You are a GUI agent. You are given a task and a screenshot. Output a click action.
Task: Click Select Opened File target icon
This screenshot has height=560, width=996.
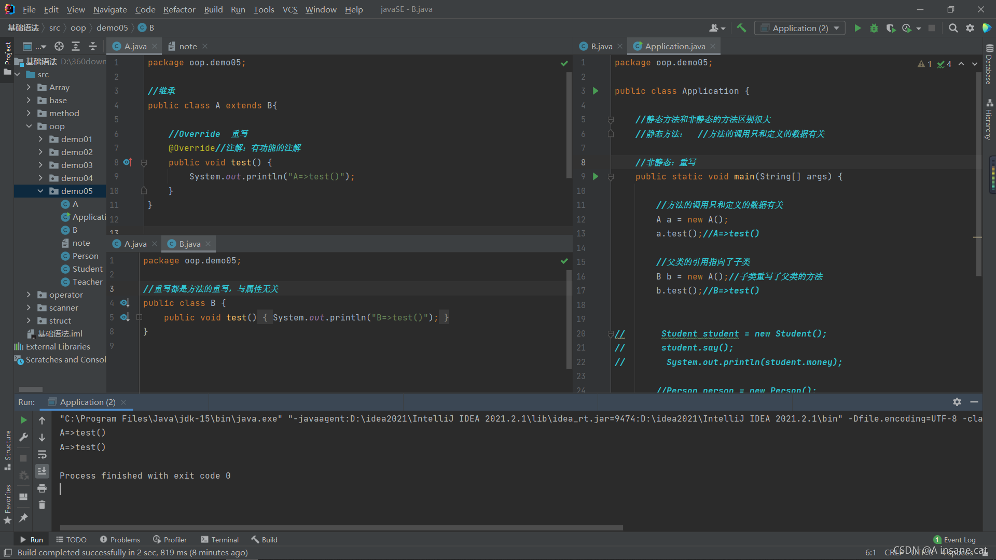point(59,46)
